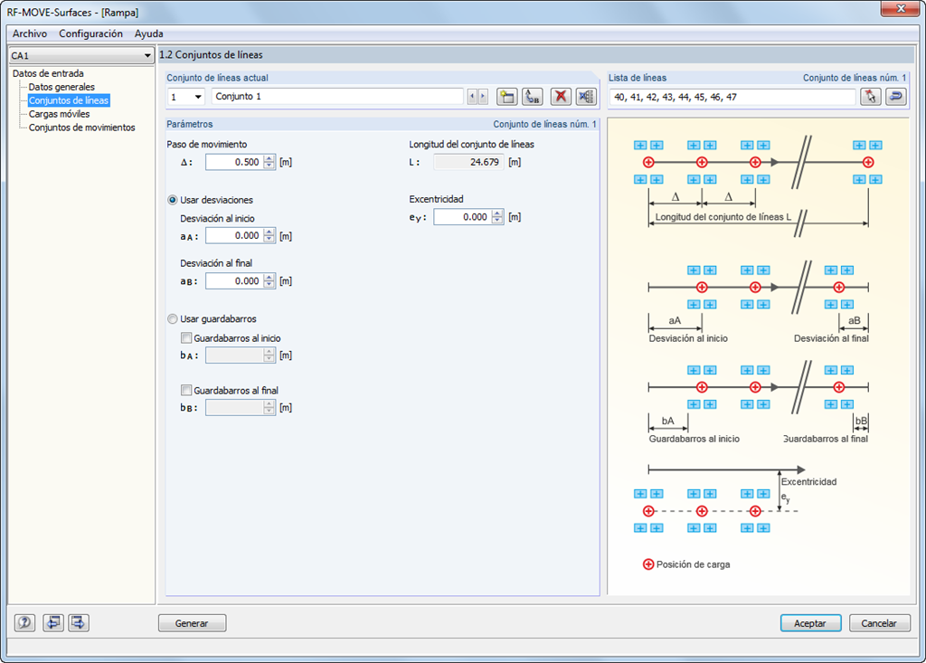The height and width of the screenshot is (663, 926).
Task: Decrease Desviación al final aB value
Action: (269, 284)
